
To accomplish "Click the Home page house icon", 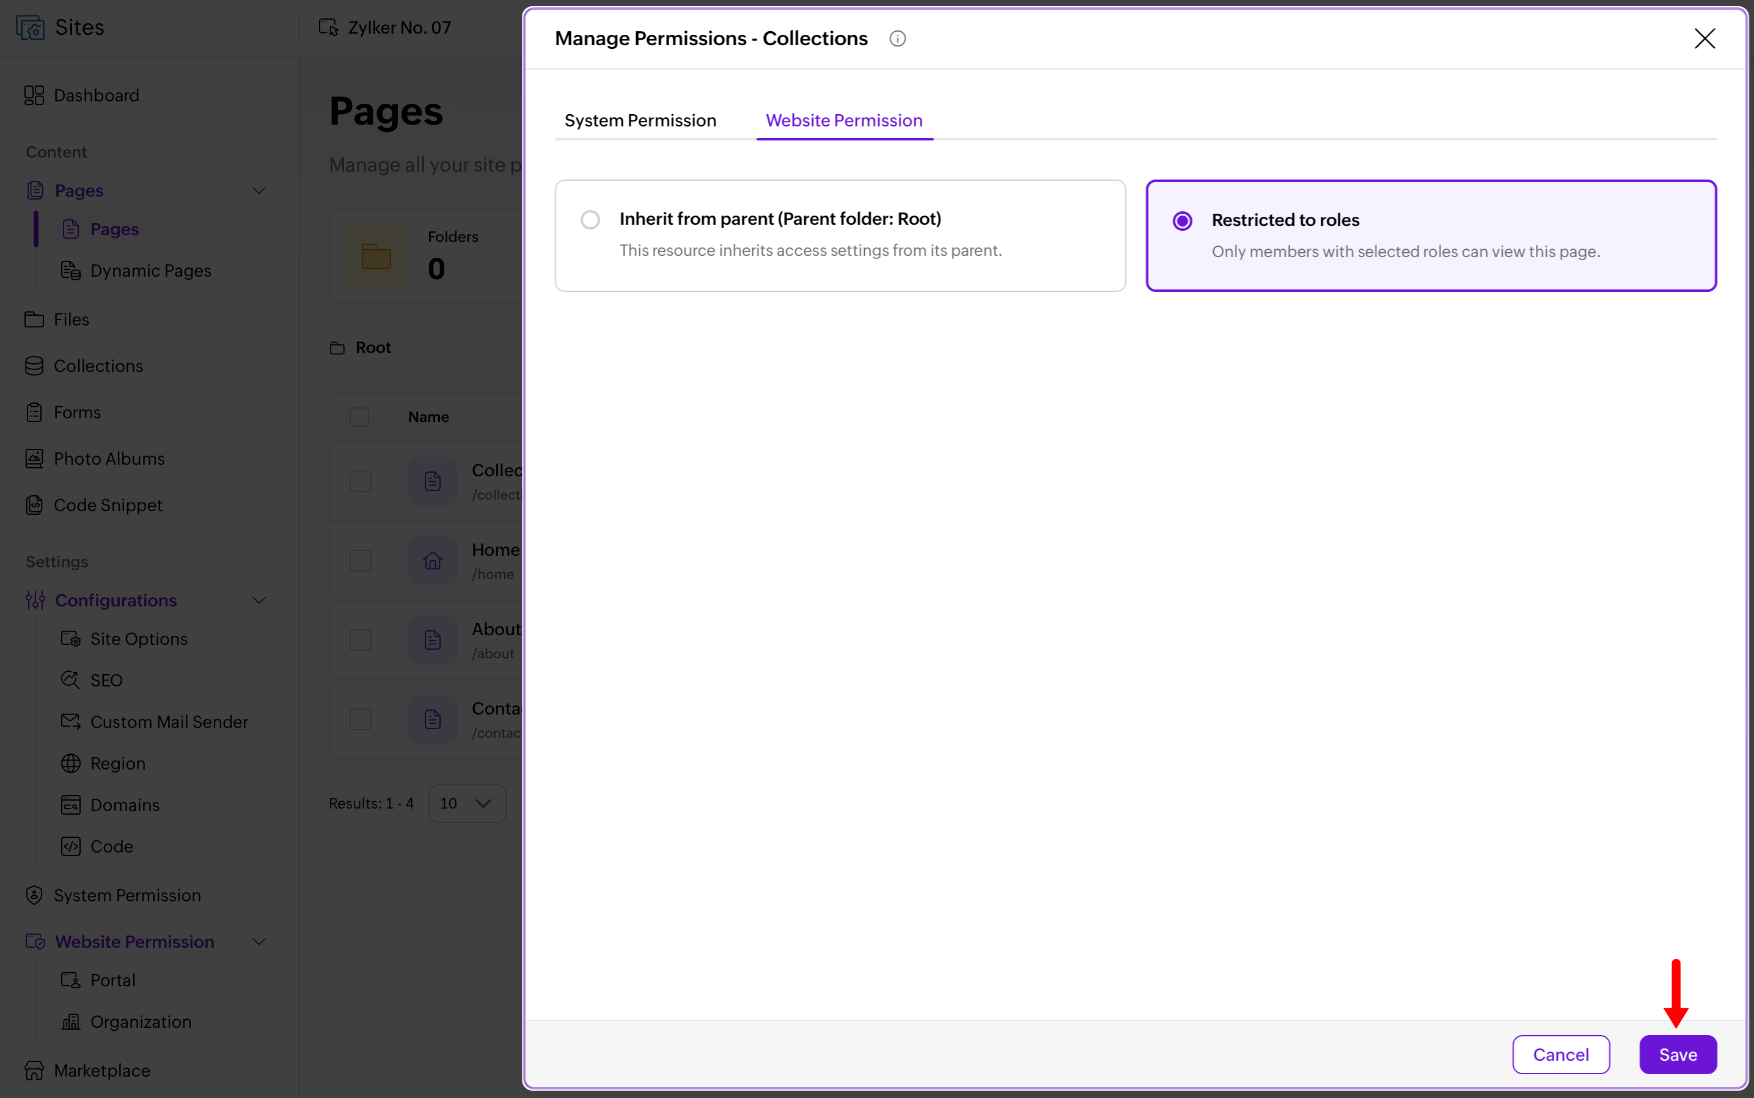I will (x=432, y=560).
